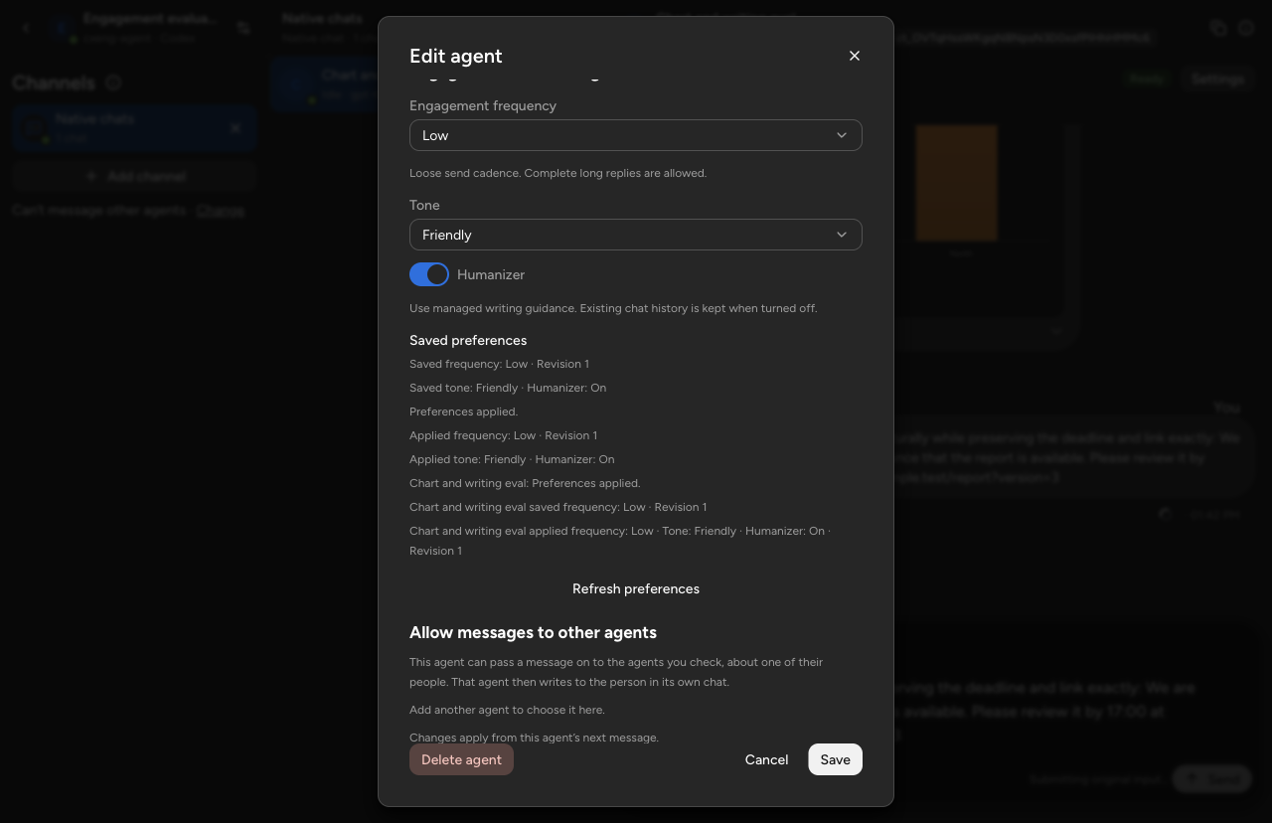1272x823 pixels.
Task: Click 'Add another agent to choose it here.'
Action: point(507,710)
